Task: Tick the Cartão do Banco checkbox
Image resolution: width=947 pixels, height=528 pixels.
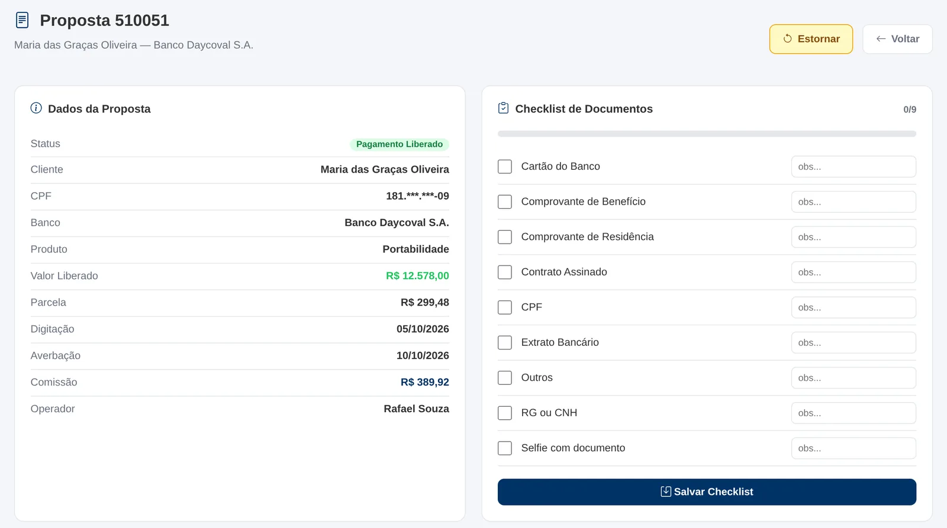Action: 505,167
